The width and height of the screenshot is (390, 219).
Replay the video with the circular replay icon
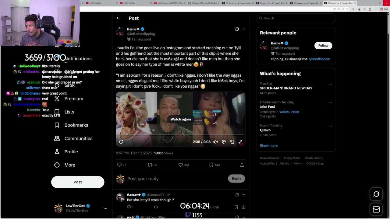[121, 142]
